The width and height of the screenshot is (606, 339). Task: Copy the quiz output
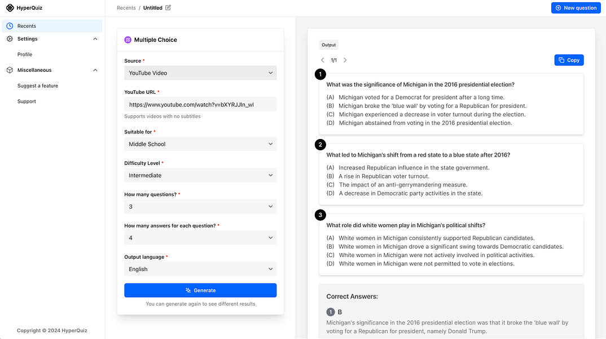[569, 60]
